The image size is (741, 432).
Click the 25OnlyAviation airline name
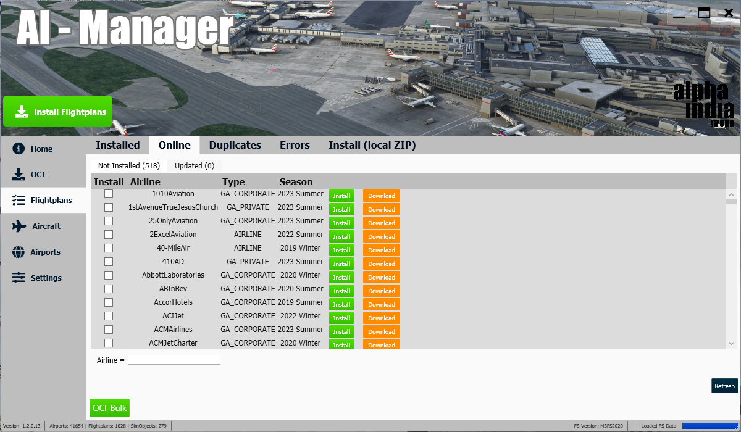click(x=173, y=221)
